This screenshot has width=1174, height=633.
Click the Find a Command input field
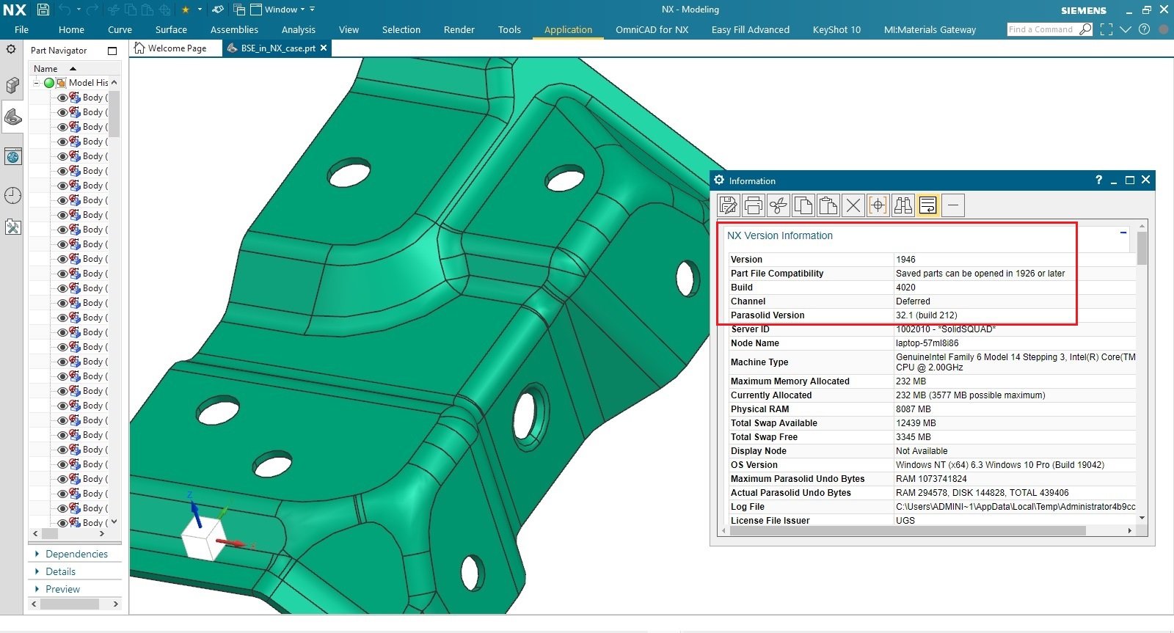[1042, 29]
